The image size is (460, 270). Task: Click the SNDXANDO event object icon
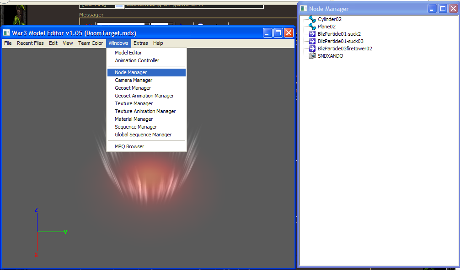(x=312, y=56)
